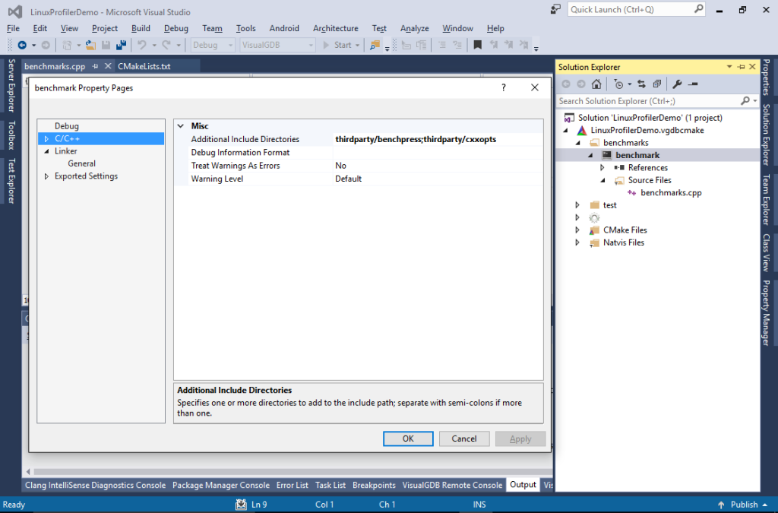Open the Debug build configuration dropdown

pyautogui.click(x=230, y=45)
